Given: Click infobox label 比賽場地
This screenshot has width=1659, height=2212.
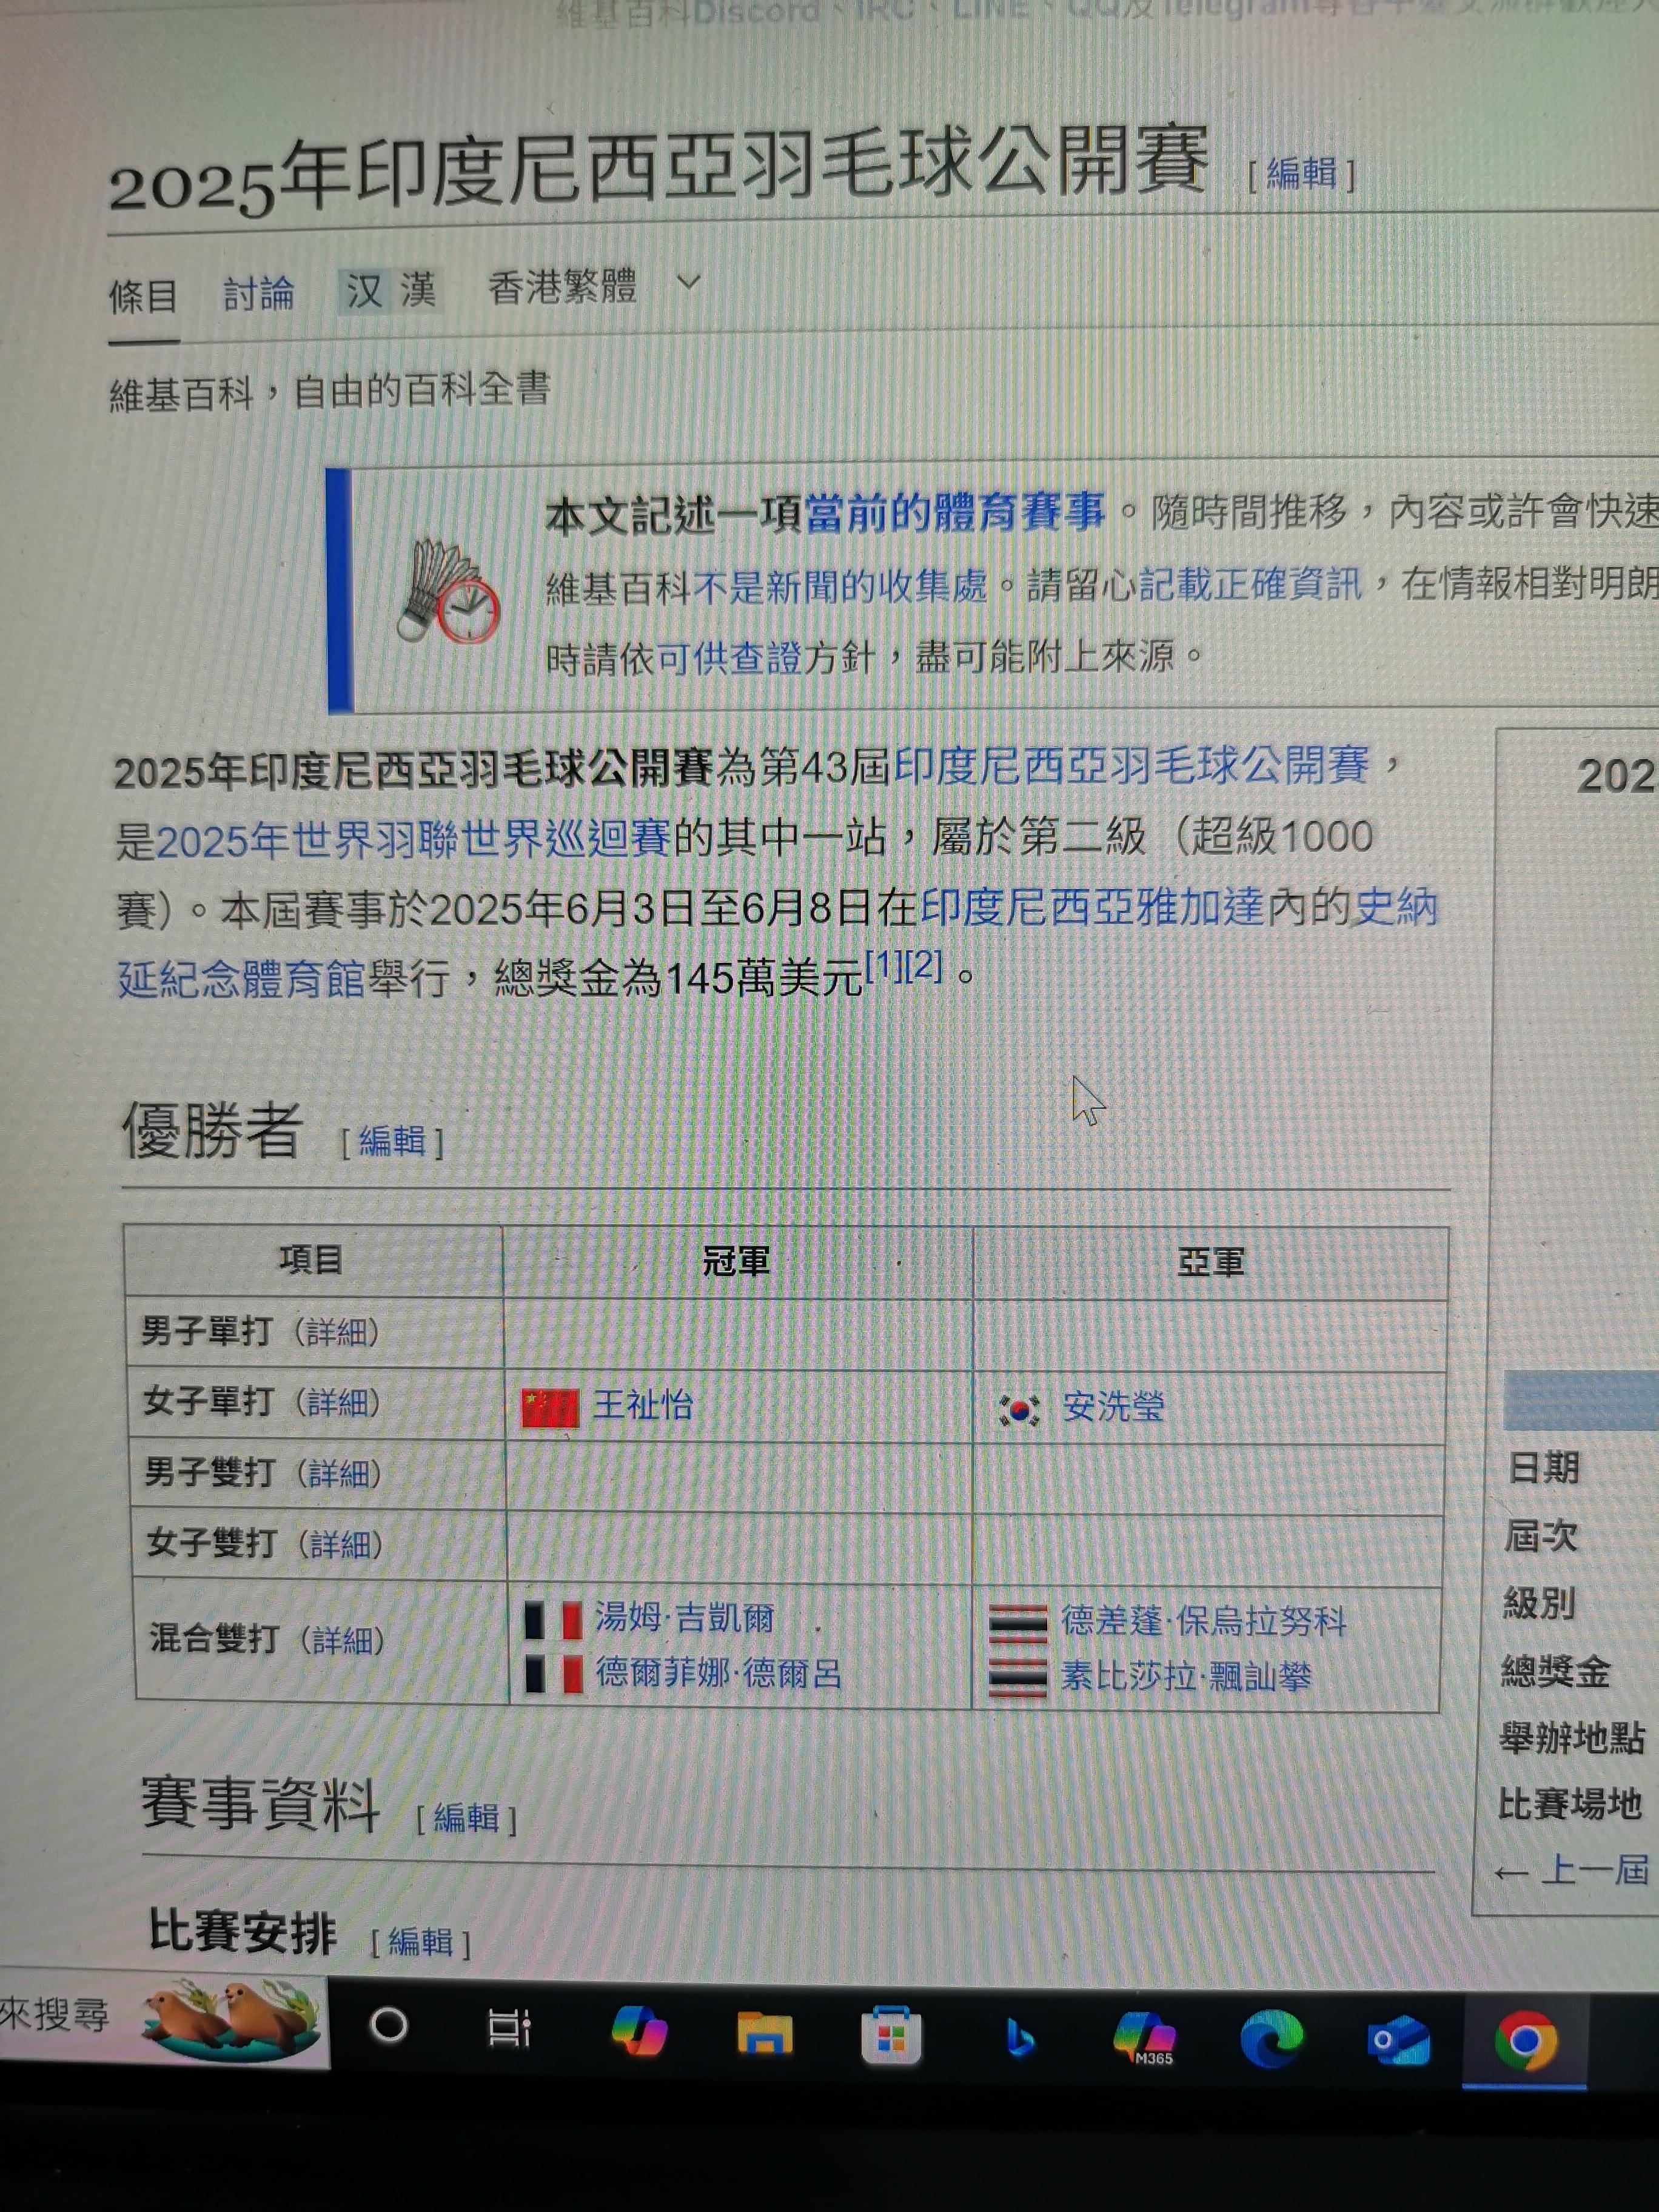Looking at the screenshot, I should pyautogui.click(x=1569, y=1805).
